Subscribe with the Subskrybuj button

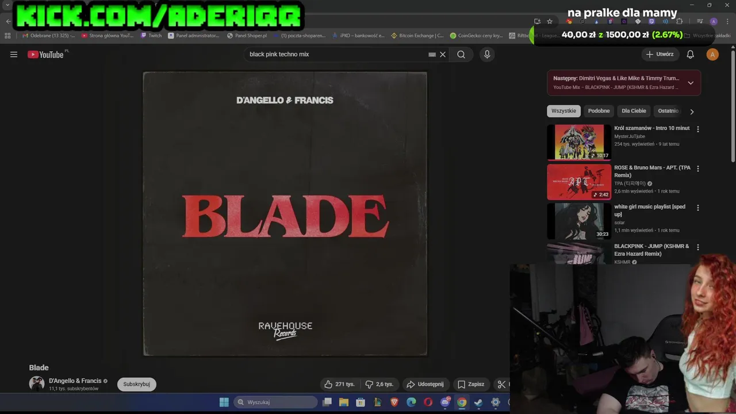(136, 384)
